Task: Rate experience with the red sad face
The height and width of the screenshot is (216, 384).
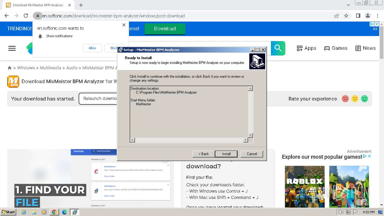Action: (345, 99)
